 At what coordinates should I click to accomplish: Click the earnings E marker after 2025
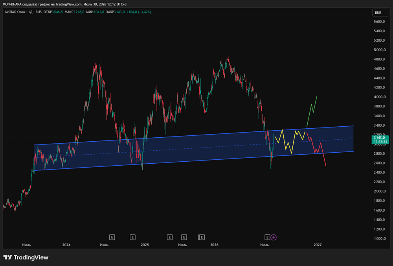pos(170,237)
